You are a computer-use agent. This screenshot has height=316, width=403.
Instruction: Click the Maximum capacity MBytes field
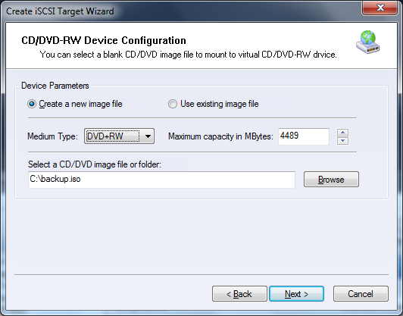[x=304, y=136]
